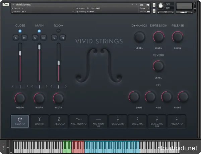This screenshot has width=201, height=154.
Task: Open the Purge dropdown menu
Action: tap(144, 8)
